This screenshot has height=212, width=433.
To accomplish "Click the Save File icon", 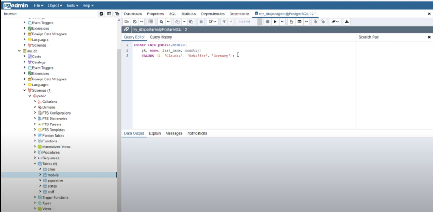I will (x=134, y=22).
